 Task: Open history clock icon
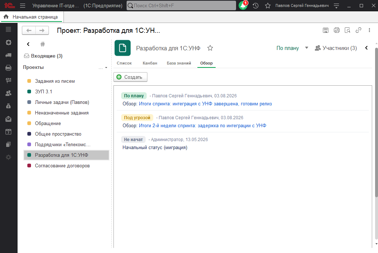255,5
